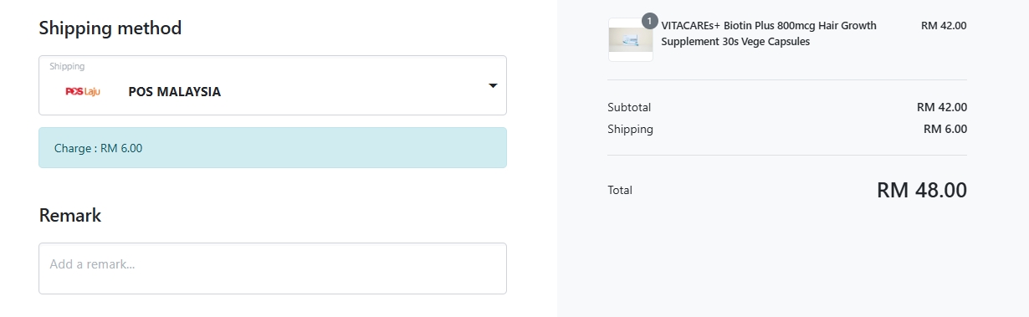
Task: Click the quantity badge on product thumbnail
Action: (x=650, y=22)
